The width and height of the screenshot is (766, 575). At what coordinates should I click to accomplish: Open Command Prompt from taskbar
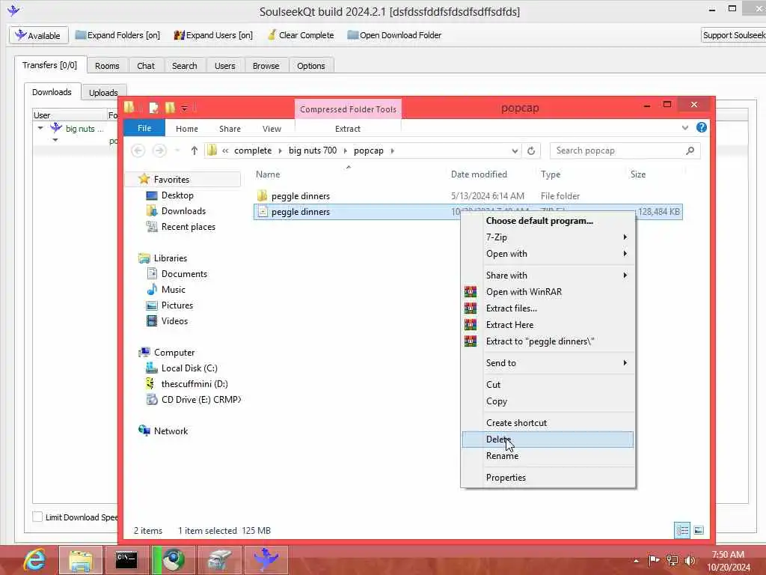[x=126, y=560]
